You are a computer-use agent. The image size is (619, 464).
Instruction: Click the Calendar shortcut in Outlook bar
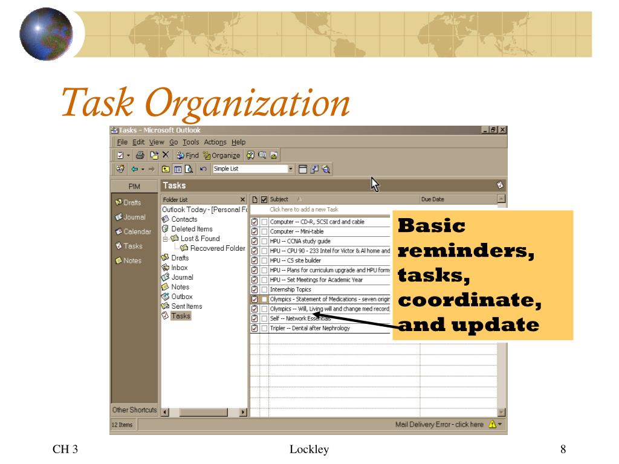click(133, 231)
